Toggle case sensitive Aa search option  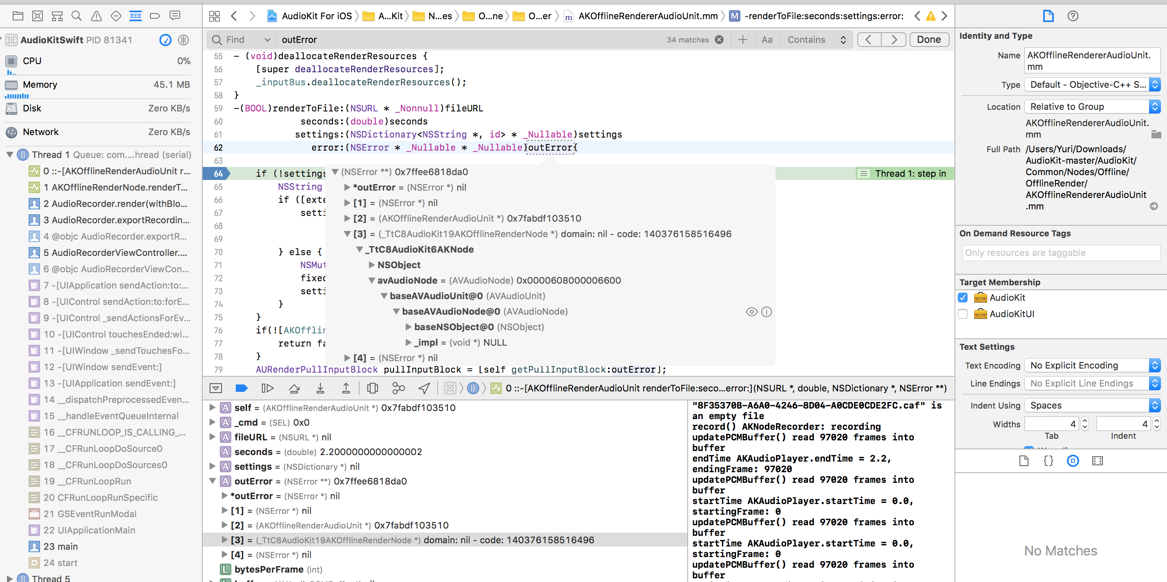click(x=767, y=40)
